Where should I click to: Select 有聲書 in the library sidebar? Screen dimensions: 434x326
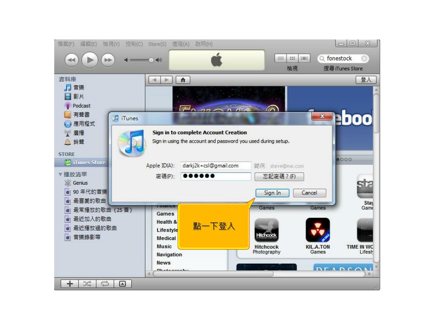click(x=82, y=115)
